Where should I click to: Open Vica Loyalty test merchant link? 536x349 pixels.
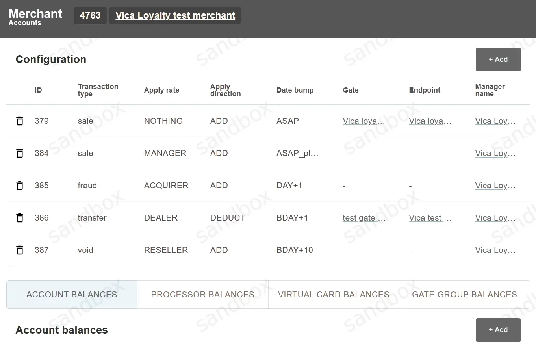click(175, 16)
